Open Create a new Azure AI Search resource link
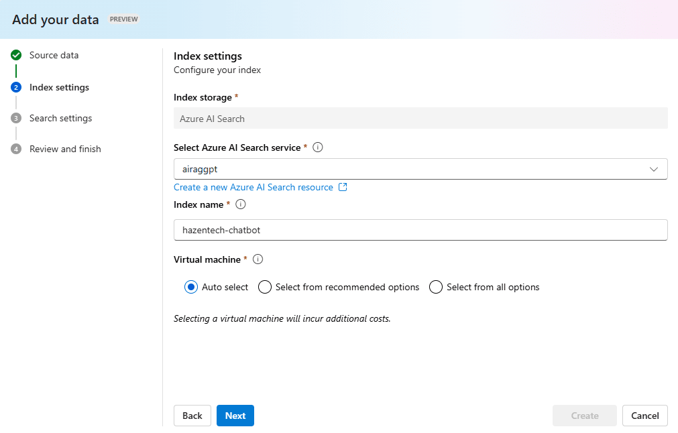Viewport: 678px width, 433px height. [253, 187]
